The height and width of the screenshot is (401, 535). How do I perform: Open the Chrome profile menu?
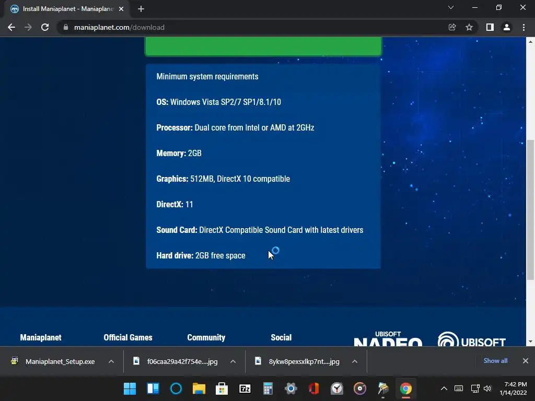pyautogui.click(x=507, y=27)
